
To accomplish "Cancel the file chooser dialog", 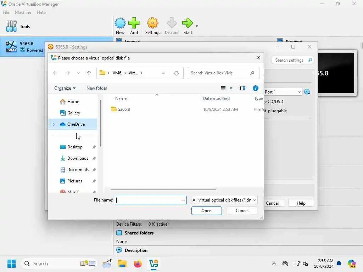I will pos(242,211).
